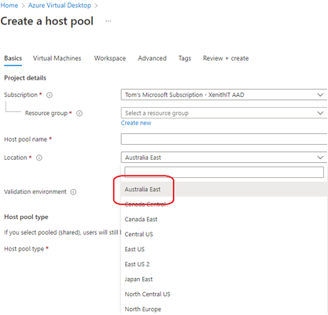328x315 pixels.
Task: Click the Resource group info icon
Action: [79, 113]
